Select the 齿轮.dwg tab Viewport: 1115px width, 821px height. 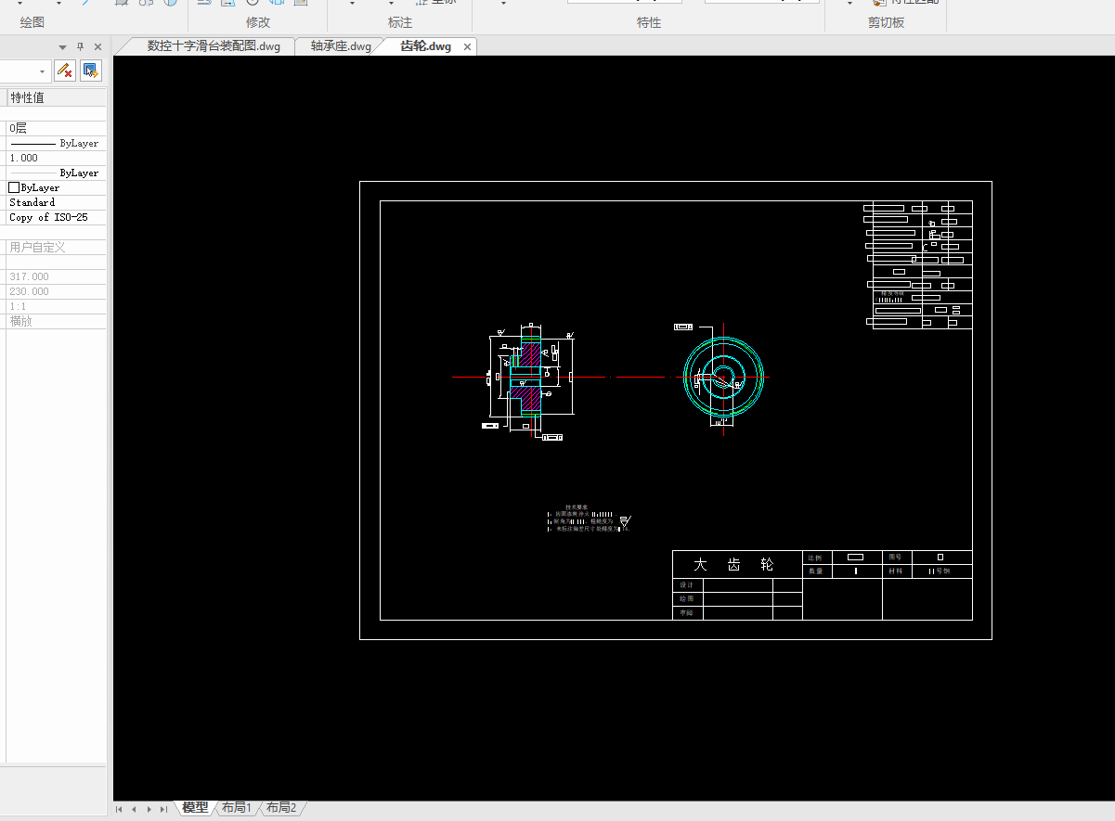tap(425, 46)
